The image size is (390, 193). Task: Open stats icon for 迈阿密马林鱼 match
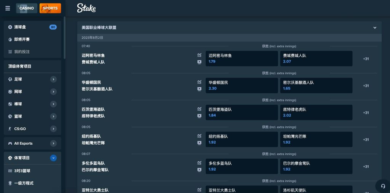(199, 55)
